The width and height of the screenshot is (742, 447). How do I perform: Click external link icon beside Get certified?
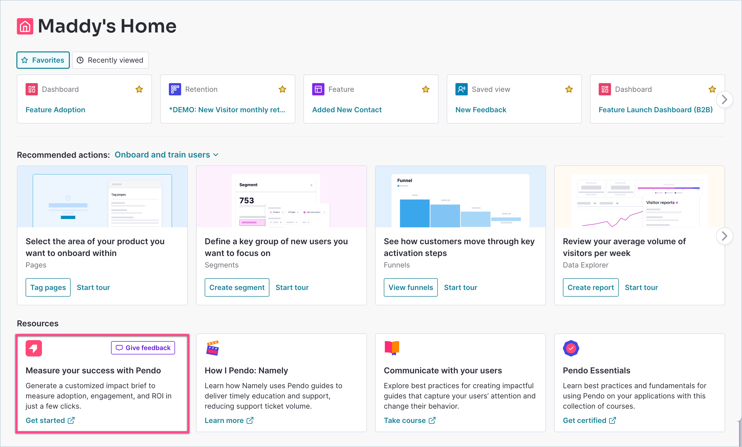click(613, 420)
